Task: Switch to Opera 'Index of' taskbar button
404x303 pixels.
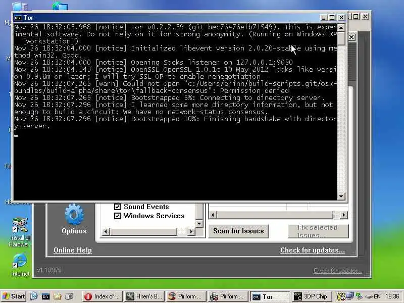Action: click(103, 296)
